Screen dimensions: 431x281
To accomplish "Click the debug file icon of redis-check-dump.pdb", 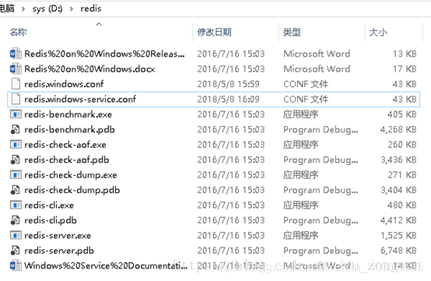I will pos(15,190).
